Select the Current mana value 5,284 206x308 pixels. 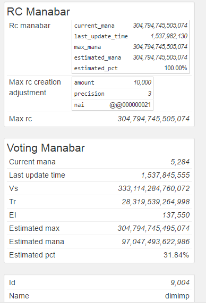pos(180,162)
